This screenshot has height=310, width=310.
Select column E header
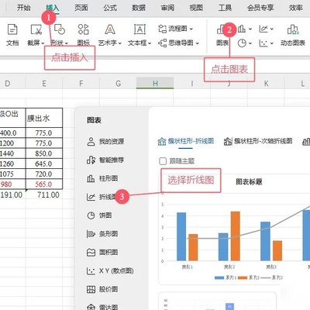(44, 84)
